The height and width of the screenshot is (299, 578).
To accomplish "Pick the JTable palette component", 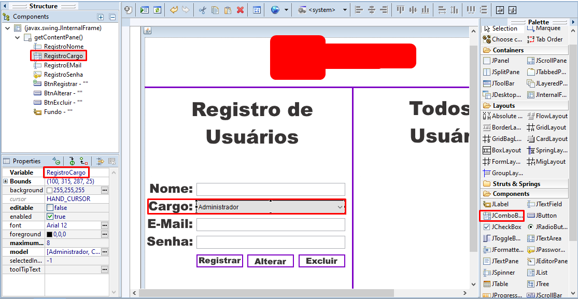I will coord(496,284).
